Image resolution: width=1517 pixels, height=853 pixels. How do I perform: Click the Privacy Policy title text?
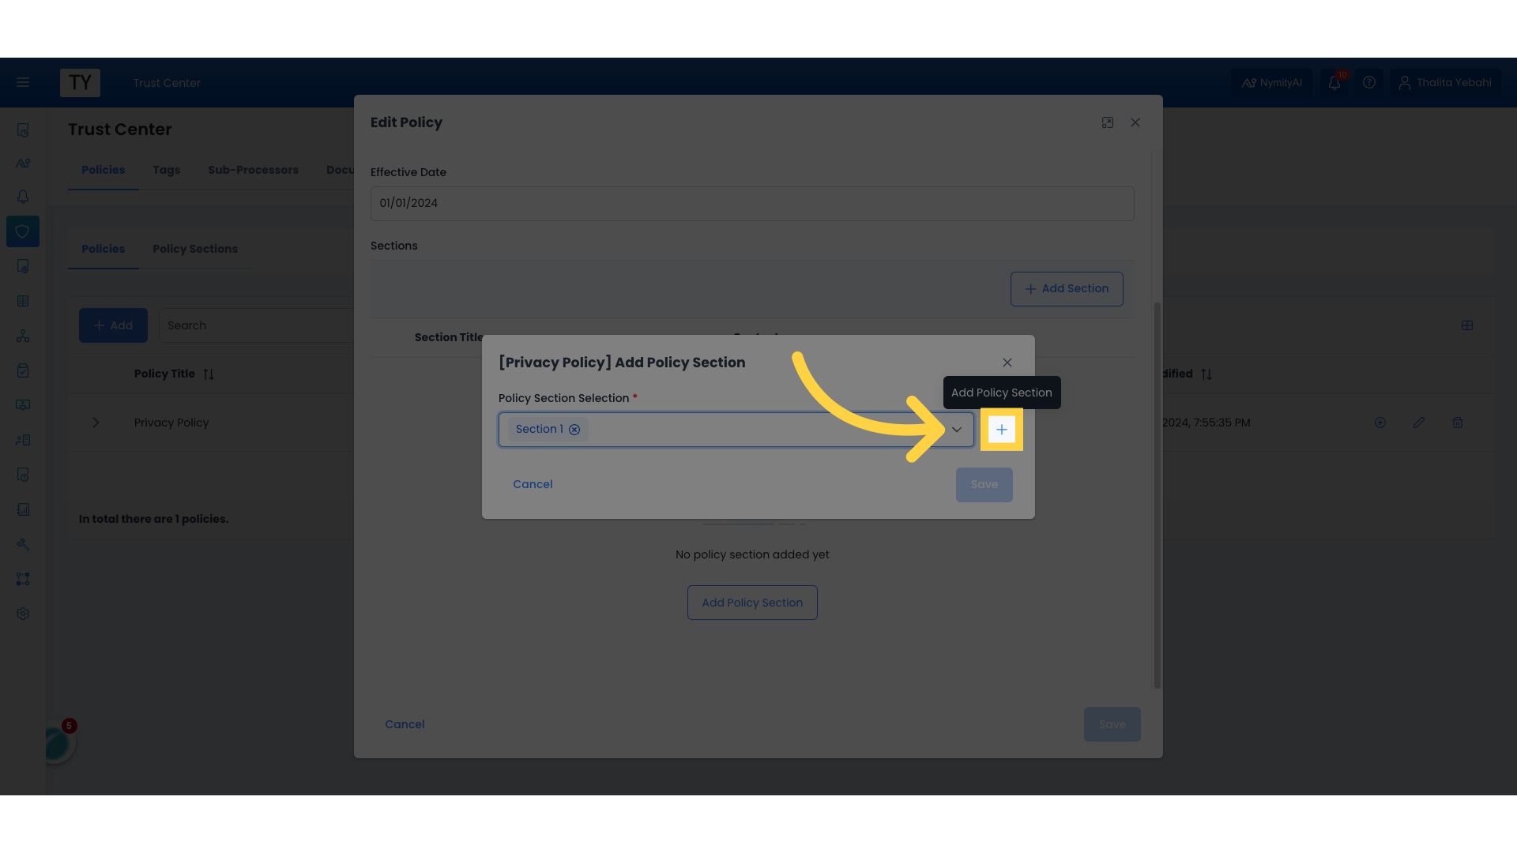point(171,423)
